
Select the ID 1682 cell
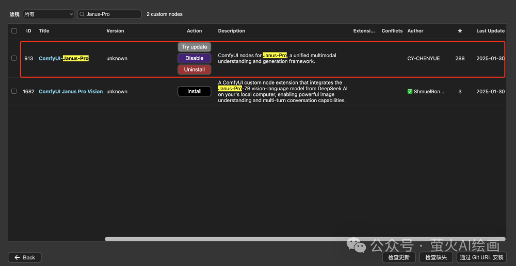point(28,91)
